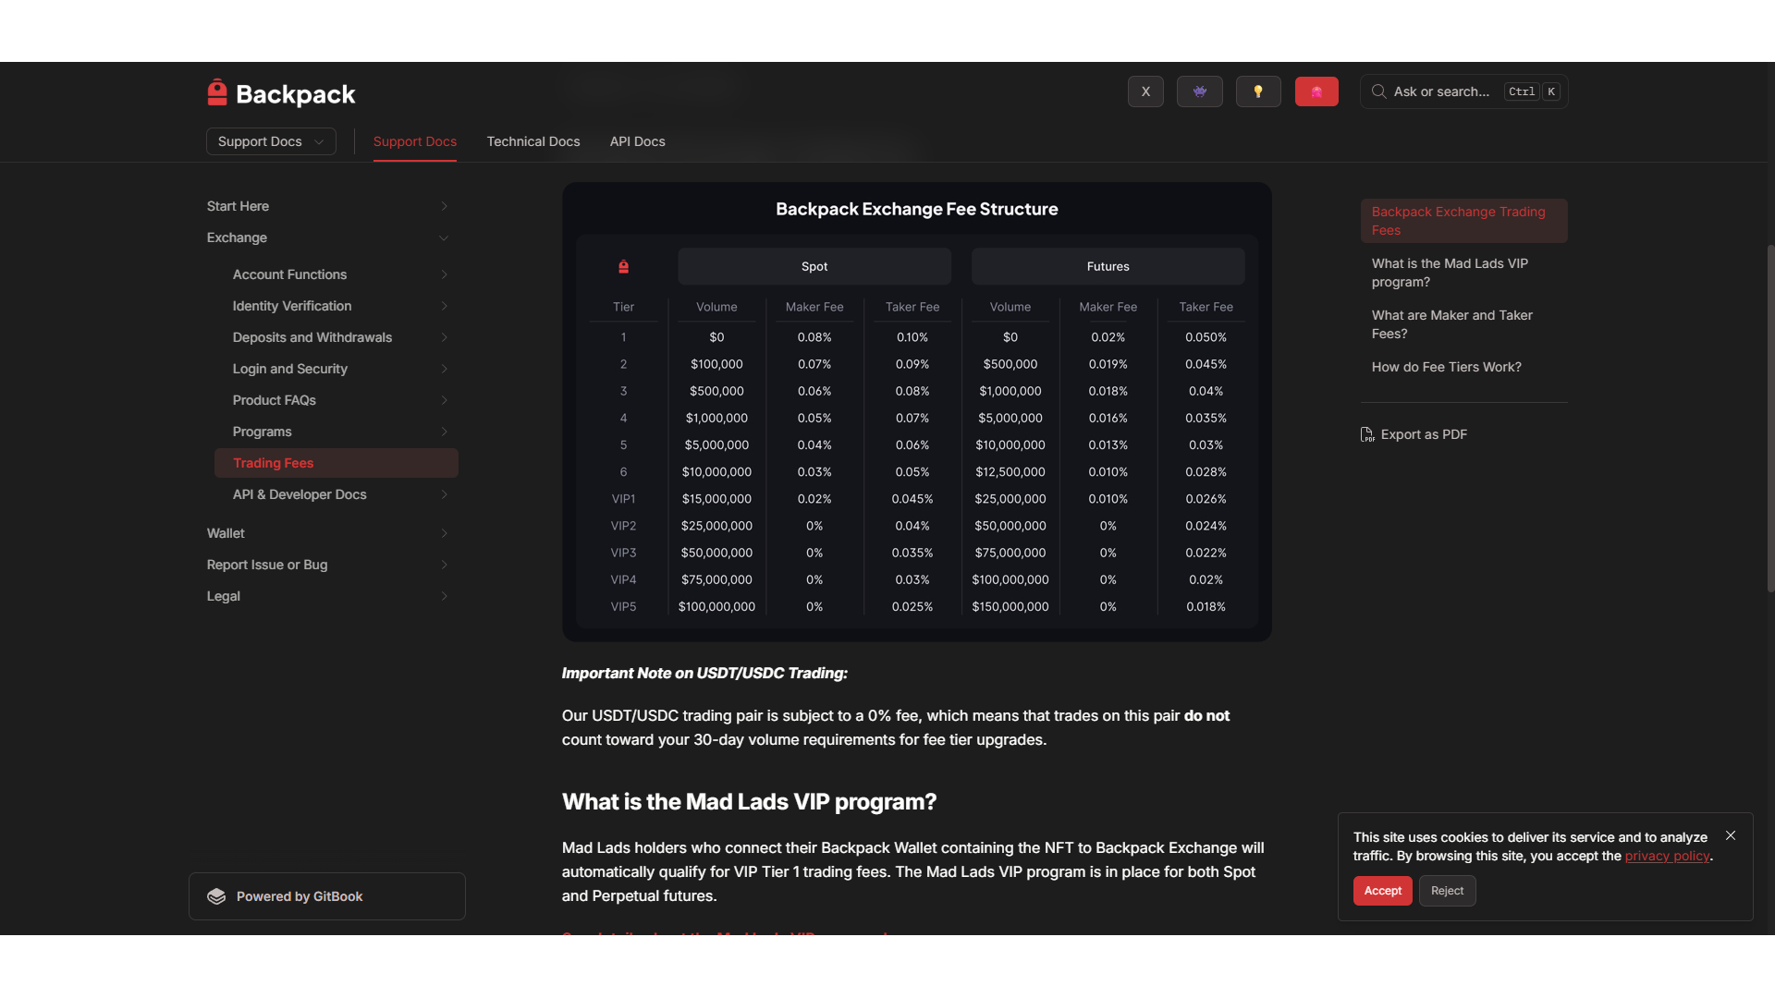Expand Login and Security chevron

pyautogui.click(x=444, y=369)
